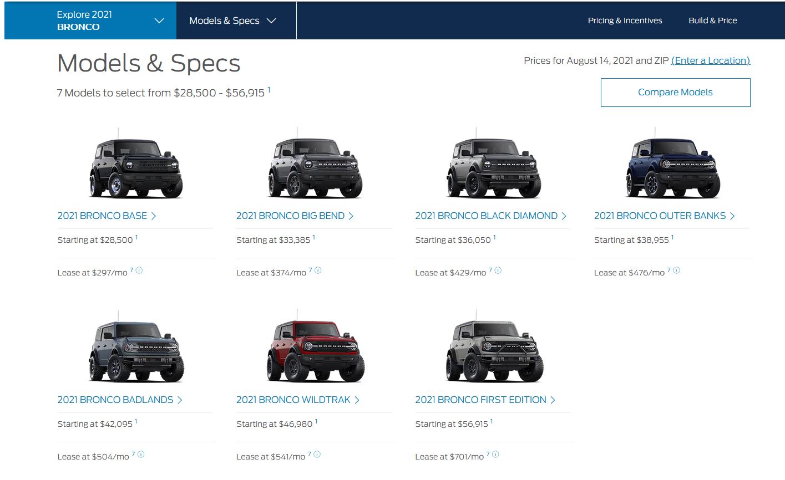Go to Build & Price

(713, 21)
